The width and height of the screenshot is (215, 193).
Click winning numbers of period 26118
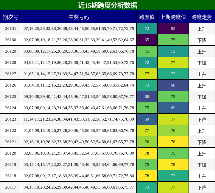(79, 176)
